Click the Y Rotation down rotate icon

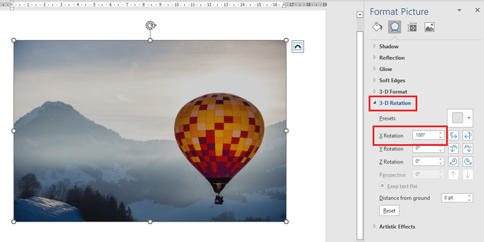click(x=468, y=149)
